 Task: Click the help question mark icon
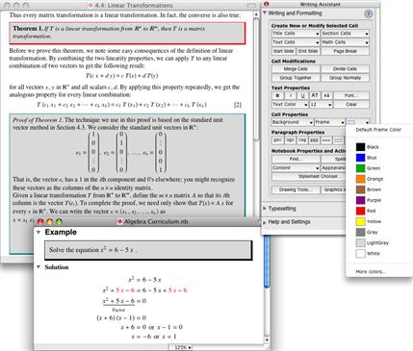point(369,13)
